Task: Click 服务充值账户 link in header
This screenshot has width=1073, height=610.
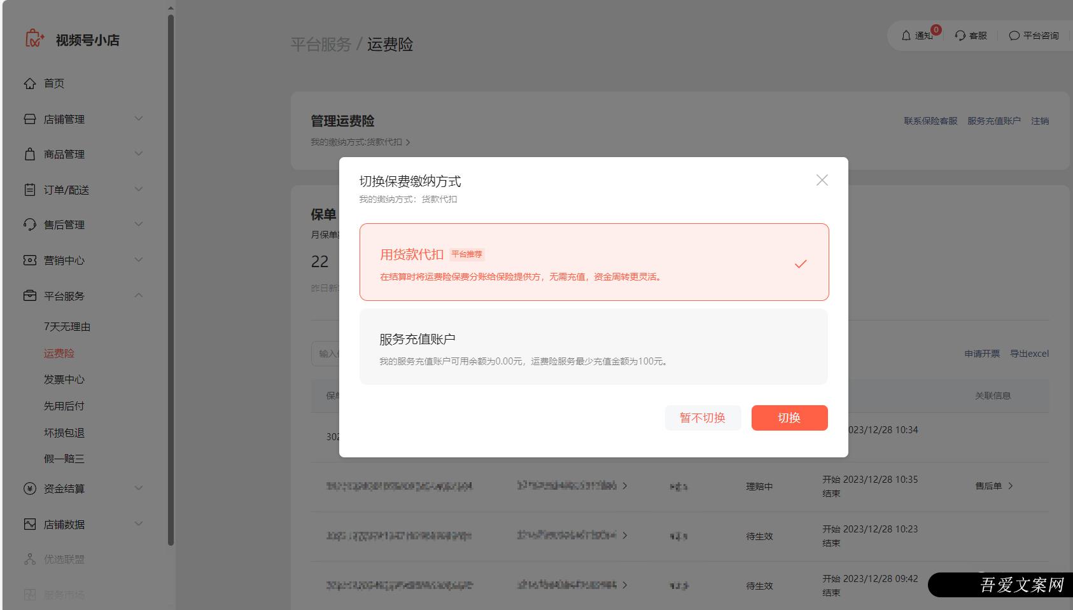Action: [x=994, y=121]
